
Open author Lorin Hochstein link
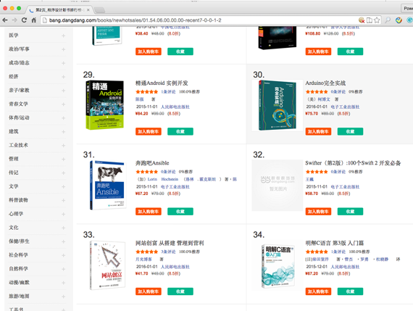click(163, 179)
